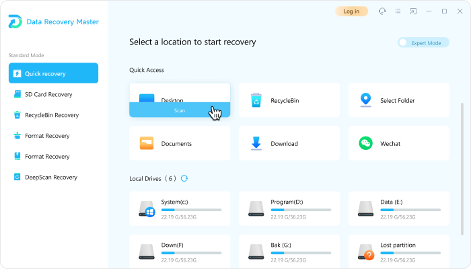The height and width of the screenshot is (269, 471).
Task: Open the list menu icon in title bar
Action: point(398,11)
